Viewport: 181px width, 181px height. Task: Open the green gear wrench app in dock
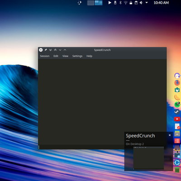(177, 90)
